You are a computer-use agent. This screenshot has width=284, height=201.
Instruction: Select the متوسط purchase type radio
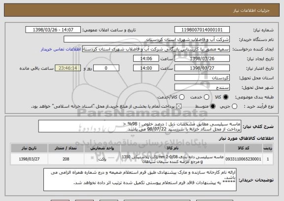(213, 107)
